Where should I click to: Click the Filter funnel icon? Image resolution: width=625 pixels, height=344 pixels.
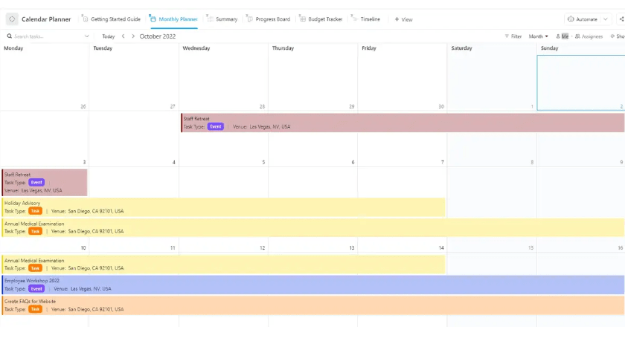(507, 36)
